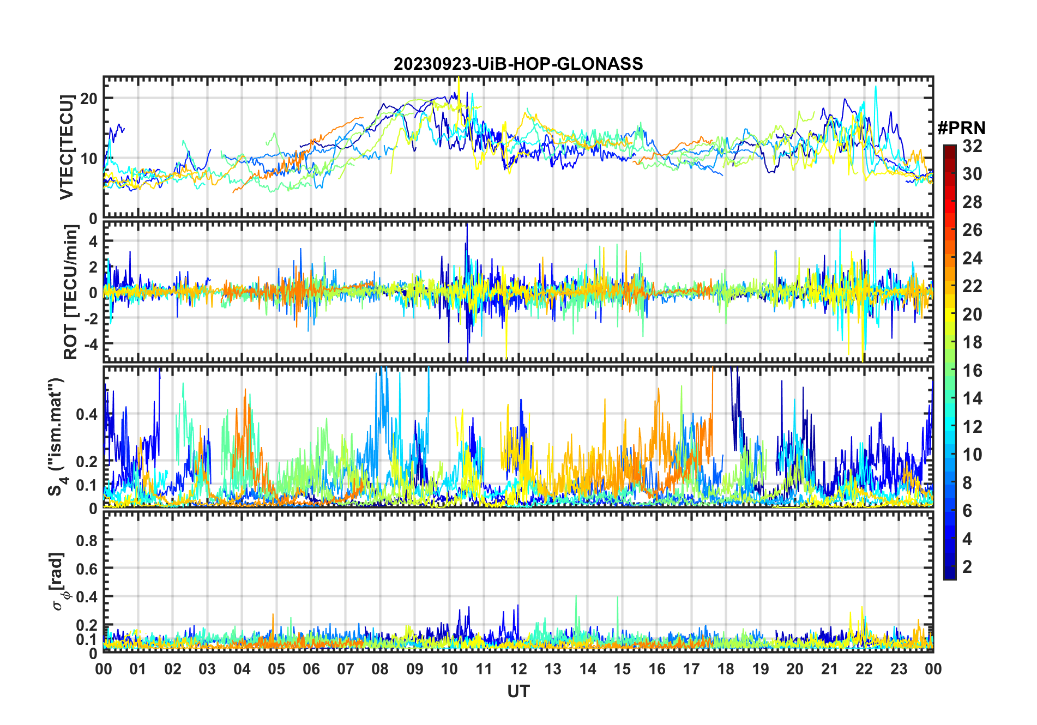Click the plot title 20230923-UiB-HOP-GLONASS
This screenshot has height=725, width=1037.
tap(518, 64)
